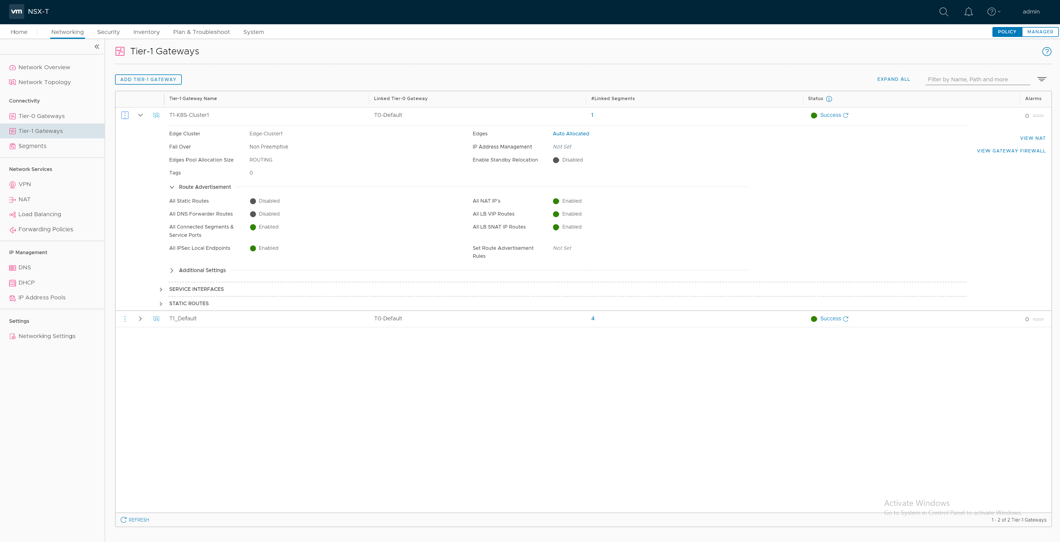Open the filter options icon
This screenshot has height=542, width=1060.
click(1042, 79)
